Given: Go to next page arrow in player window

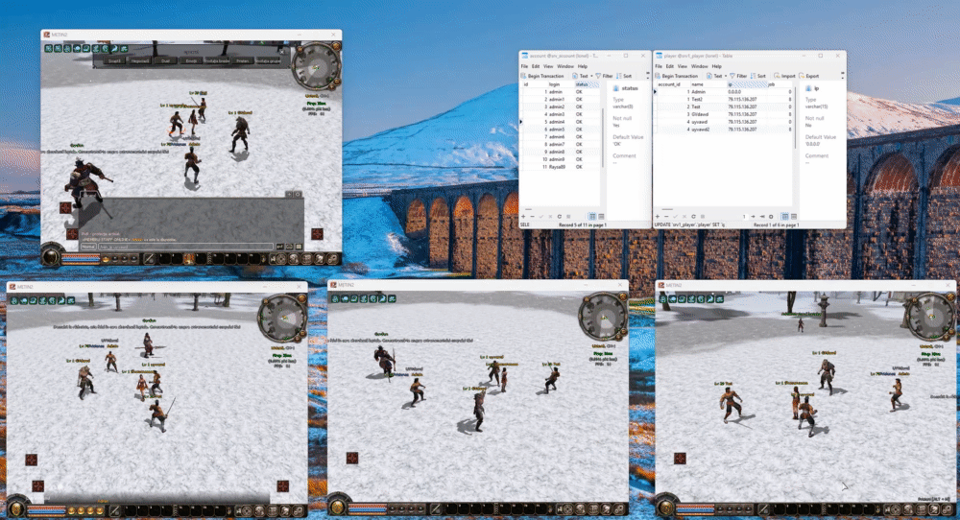Looking at the screenshot, I should tap(753, 217).
